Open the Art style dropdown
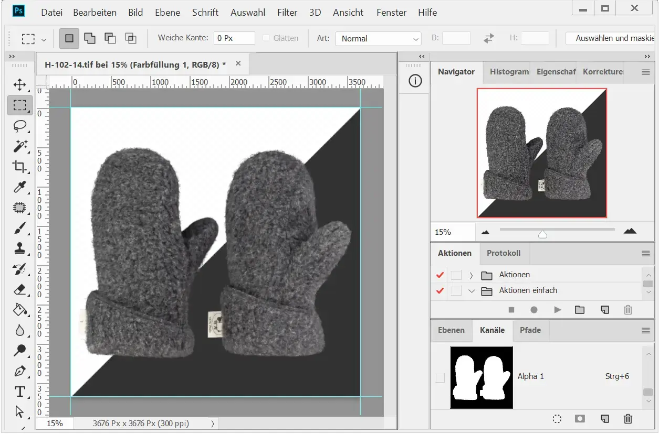Viewport: 659px width, 434px height. 378,39
